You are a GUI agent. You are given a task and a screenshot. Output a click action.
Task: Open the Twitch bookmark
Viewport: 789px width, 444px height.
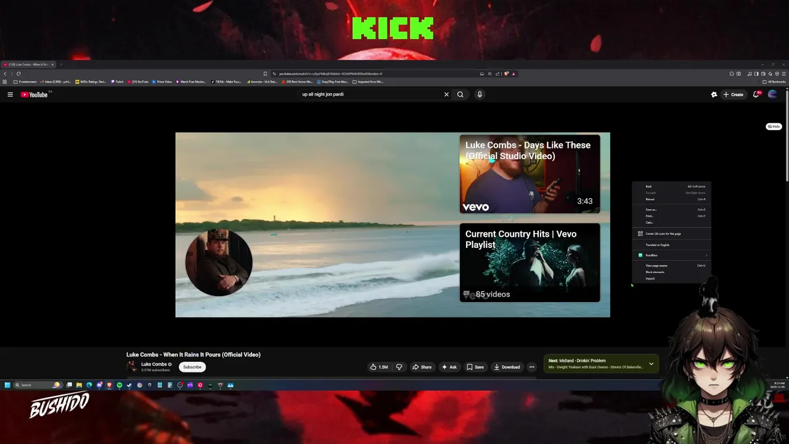(117, 81)
